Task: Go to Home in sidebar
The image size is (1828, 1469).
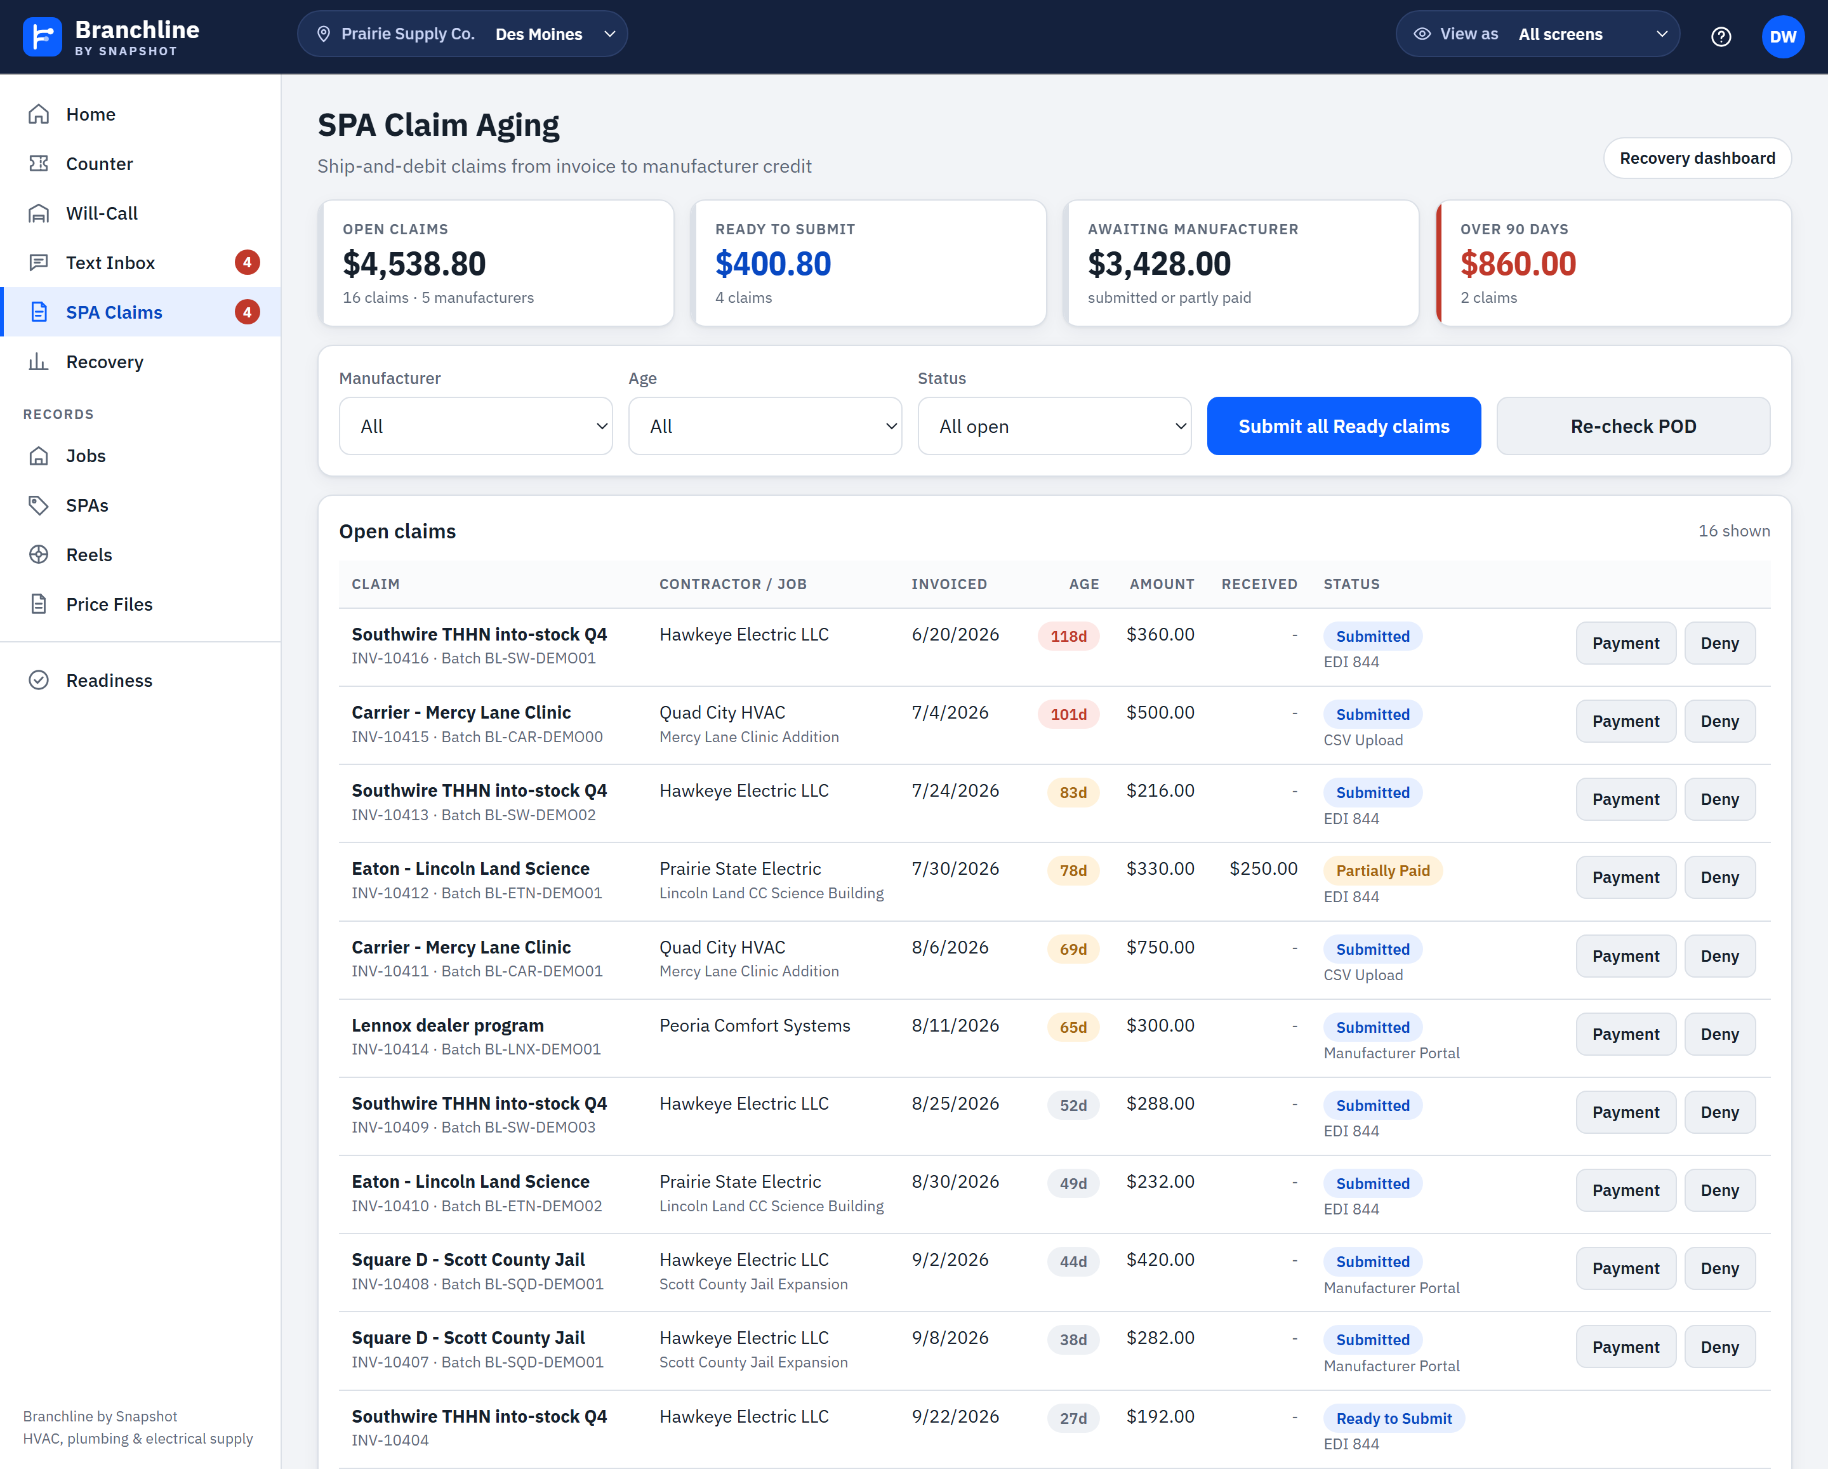Action: (x=140, y=114)
